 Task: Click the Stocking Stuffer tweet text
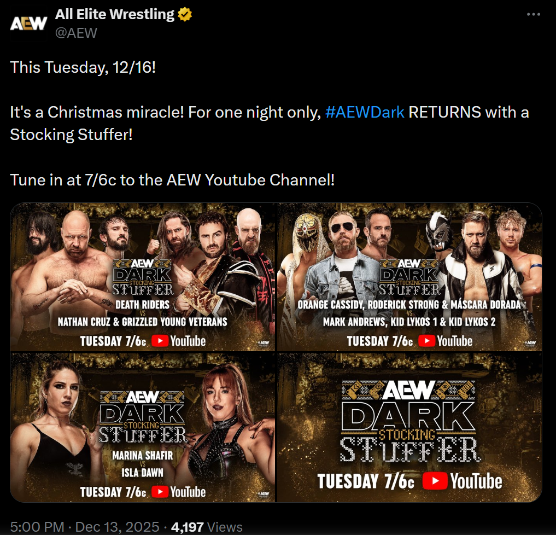tap(71, 135)
